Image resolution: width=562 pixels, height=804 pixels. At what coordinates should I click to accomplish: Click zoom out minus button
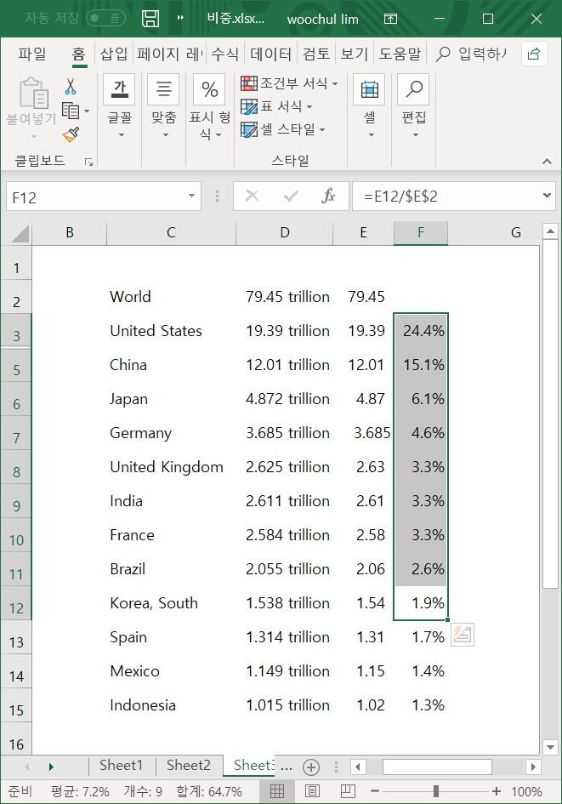pos(374,792)
